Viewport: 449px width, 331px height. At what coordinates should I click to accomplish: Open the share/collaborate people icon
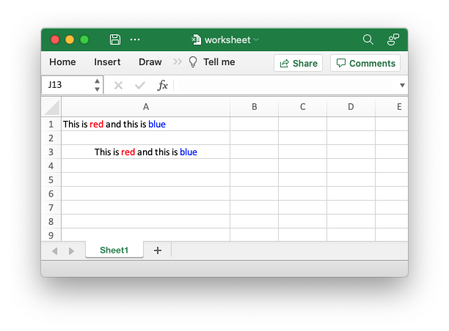[393, 40]
